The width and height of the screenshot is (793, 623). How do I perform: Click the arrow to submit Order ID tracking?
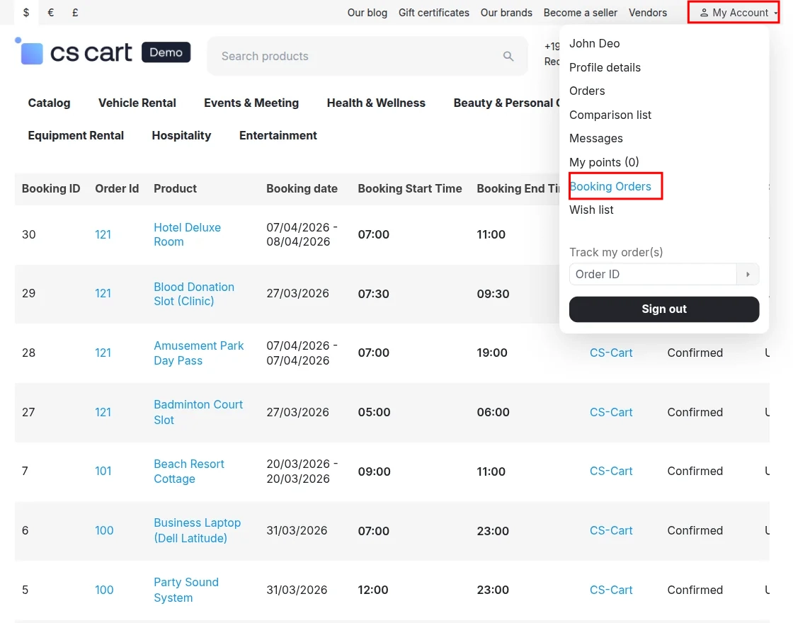748,274
